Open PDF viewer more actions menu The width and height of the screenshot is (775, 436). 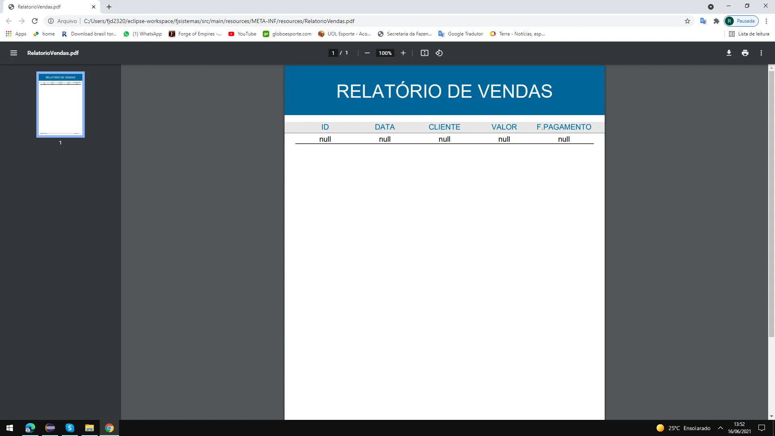[761, 53]
